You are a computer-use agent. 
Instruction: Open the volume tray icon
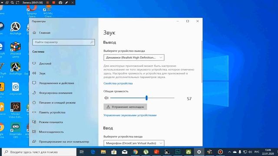pyautogui.click(x=250, y=152)
